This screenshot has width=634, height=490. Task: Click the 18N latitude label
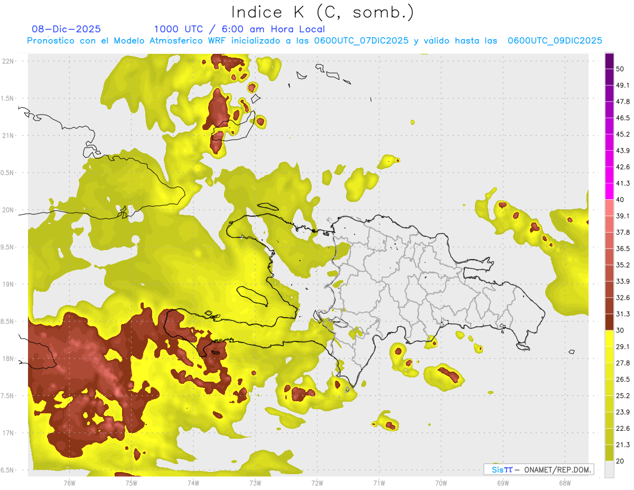click(x=8, y=358)
